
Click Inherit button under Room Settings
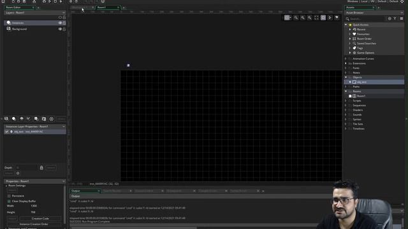tap(12, 190)
